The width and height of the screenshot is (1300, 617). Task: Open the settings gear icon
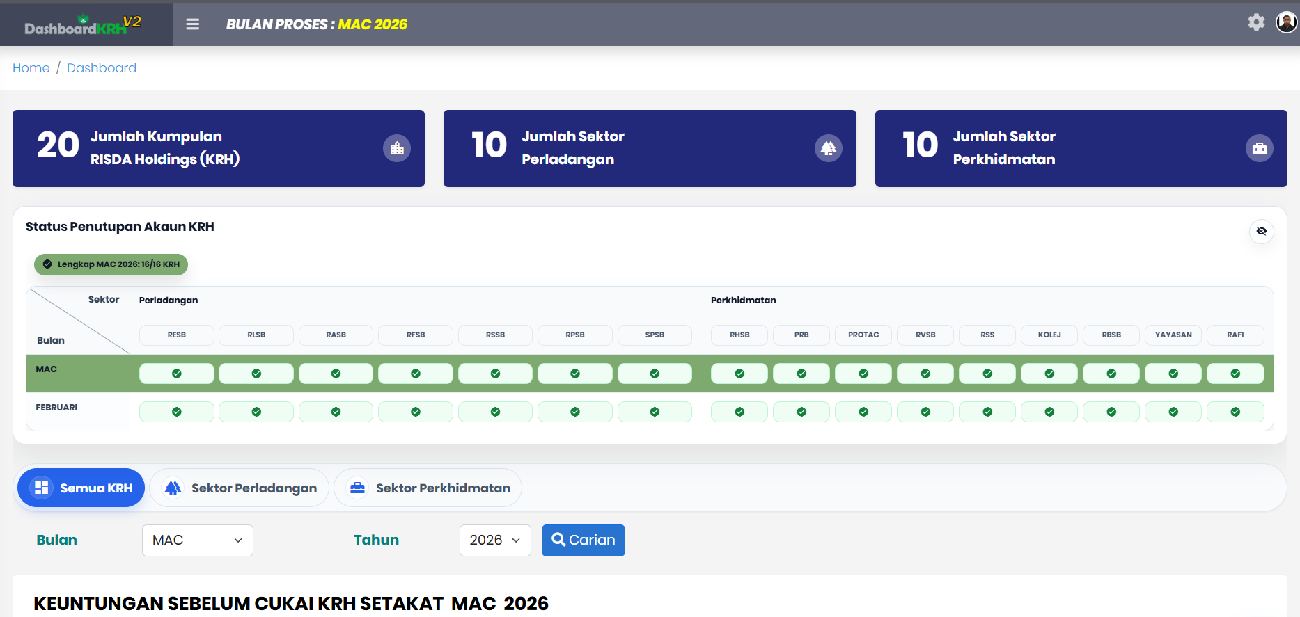point(1256,22)
